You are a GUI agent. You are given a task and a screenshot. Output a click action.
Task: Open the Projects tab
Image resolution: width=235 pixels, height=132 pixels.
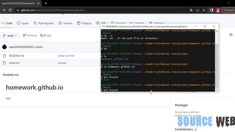tap(84, 23)
